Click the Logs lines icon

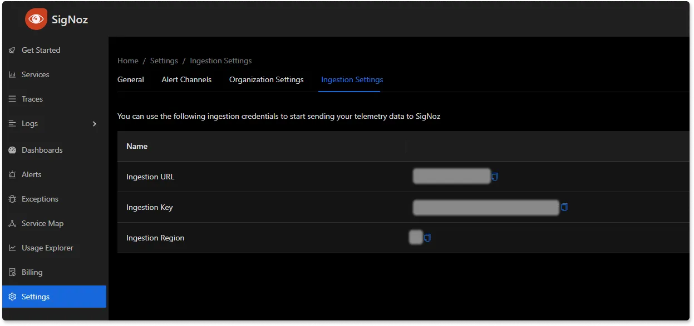pos(12,124)
